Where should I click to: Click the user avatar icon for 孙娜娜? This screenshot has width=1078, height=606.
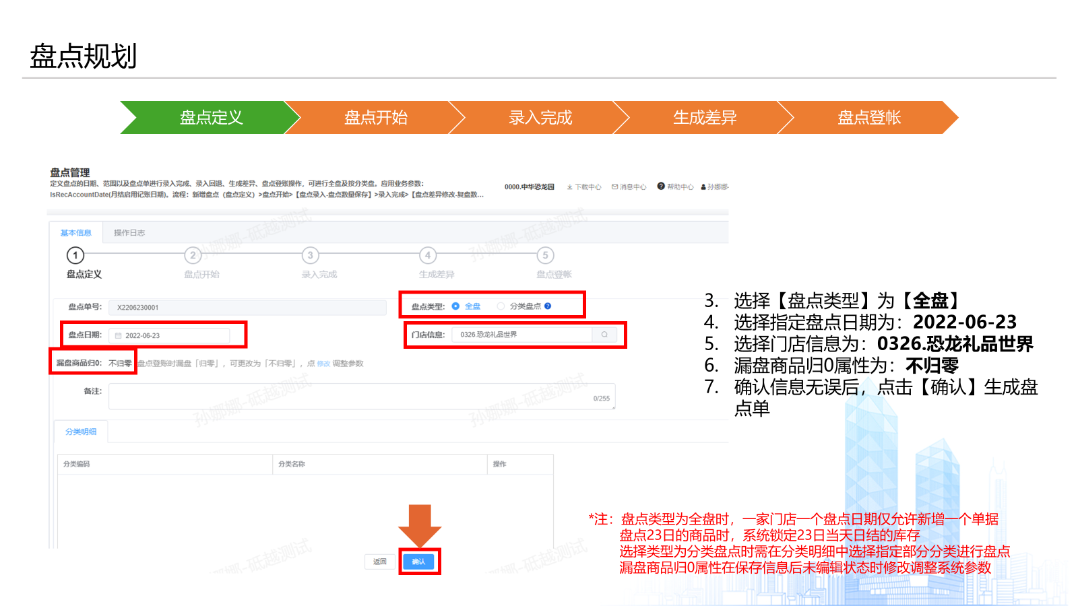click(x=703, y=187)
